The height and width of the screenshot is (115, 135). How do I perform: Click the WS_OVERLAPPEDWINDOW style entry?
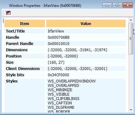point(72,81)
